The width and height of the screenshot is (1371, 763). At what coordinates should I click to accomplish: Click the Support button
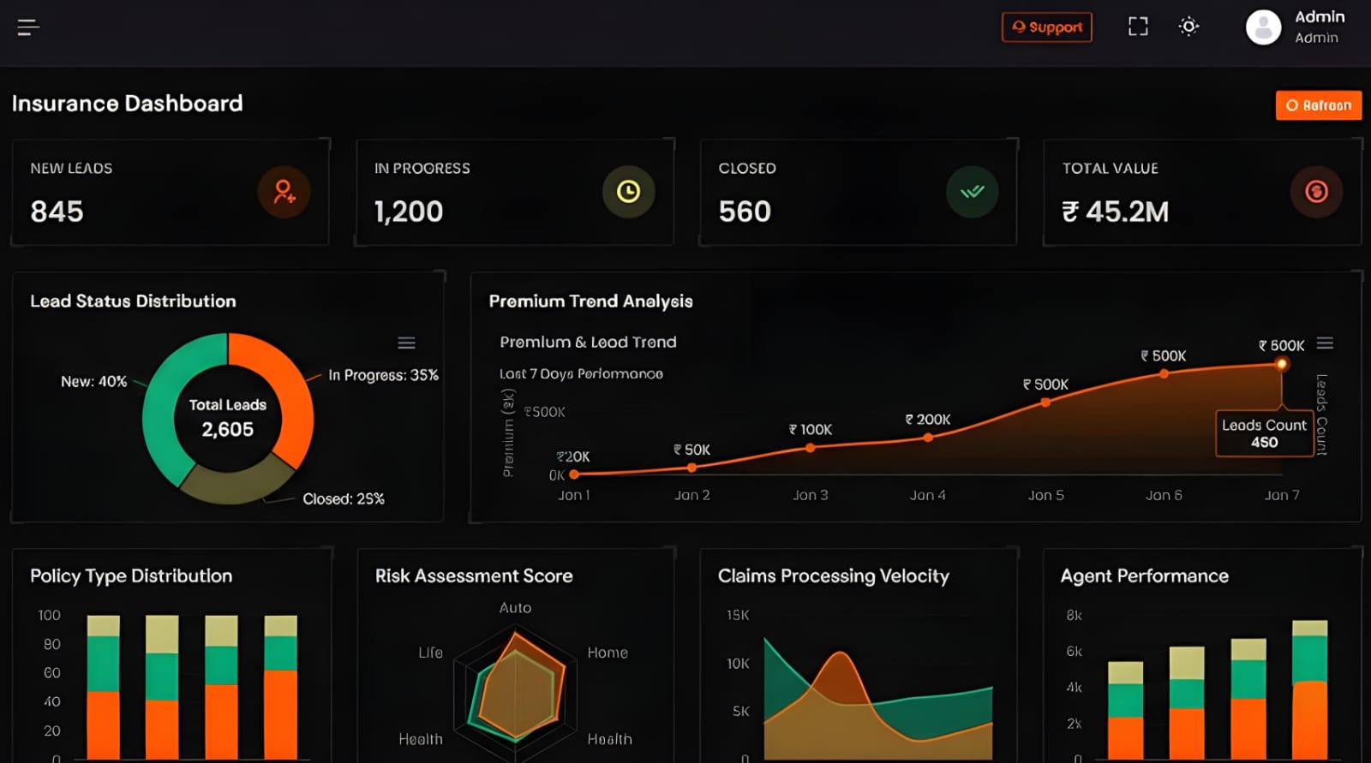coord(1046,27)
